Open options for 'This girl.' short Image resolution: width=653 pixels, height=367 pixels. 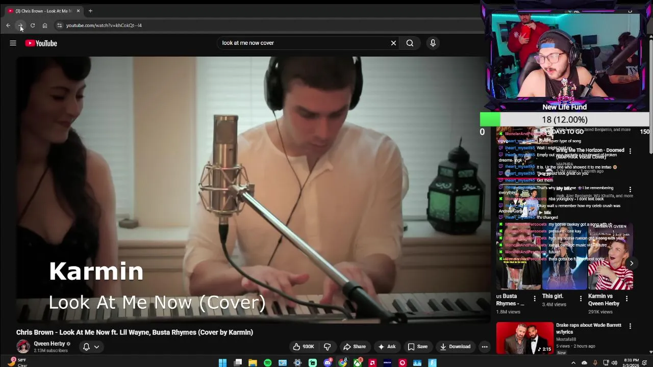(x=581, y=299)
